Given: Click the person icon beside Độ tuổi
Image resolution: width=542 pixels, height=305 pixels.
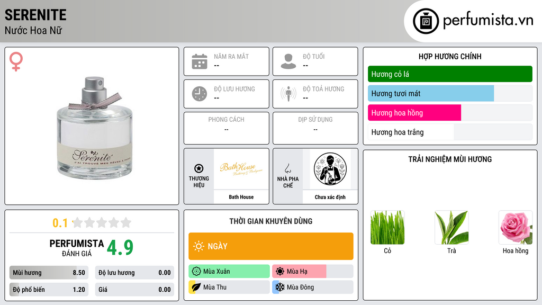Looking at the screenshot, I should [288, 61].
